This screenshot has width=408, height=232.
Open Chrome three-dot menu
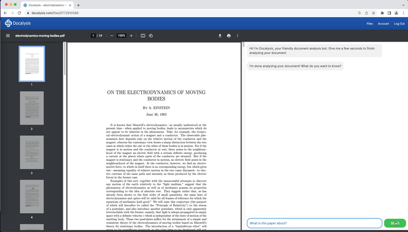pyautogui.click(x=404, y=13)
